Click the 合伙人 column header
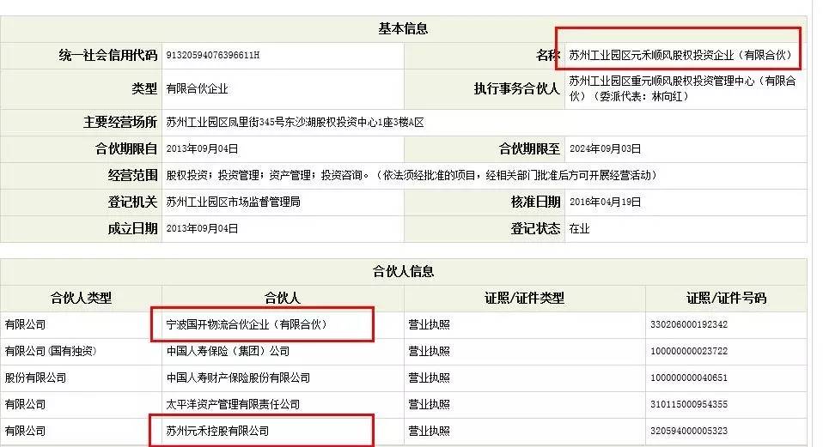The width and height of the screenshot is (823, 447). 283,299
